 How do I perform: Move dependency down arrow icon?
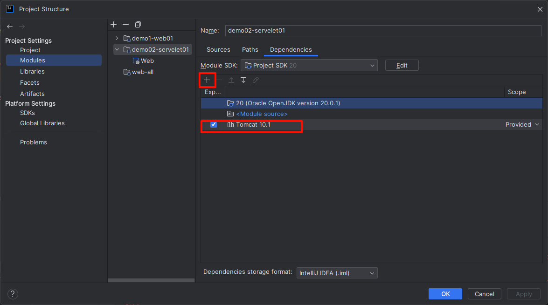coord(243,80)
